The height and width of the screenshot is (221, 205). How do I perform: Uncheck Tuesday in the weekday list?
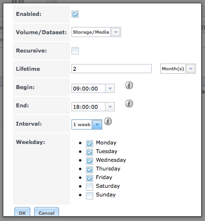[x=89, y=152]
